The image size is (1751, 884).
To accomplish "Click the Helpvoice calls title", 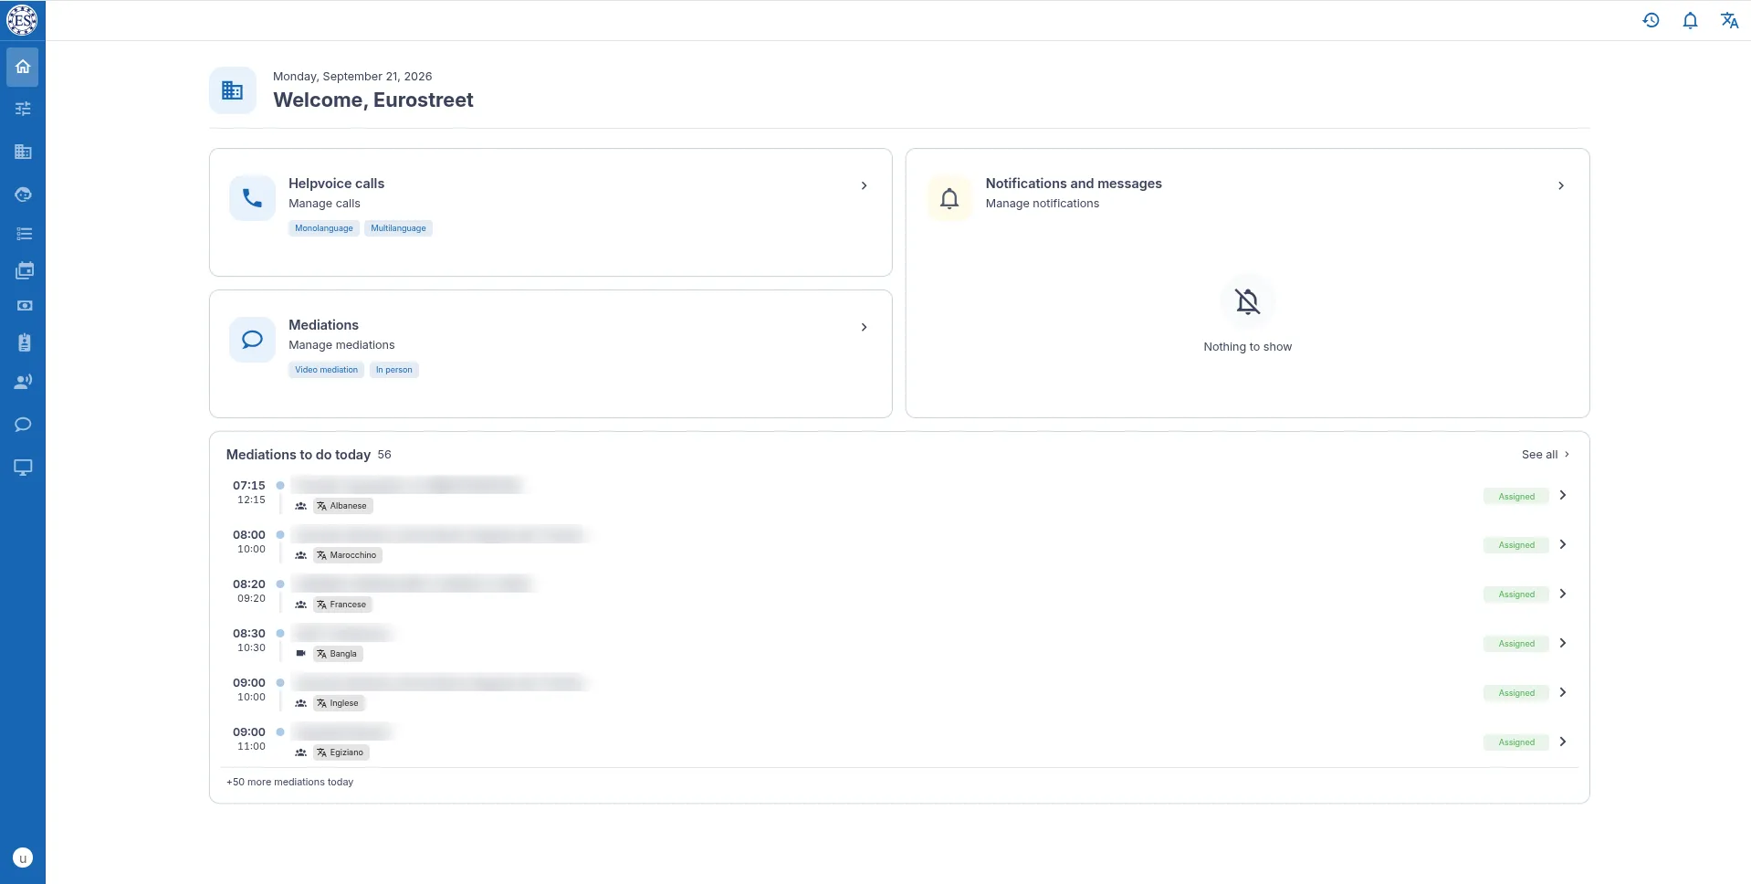I will tap(336, 184).
